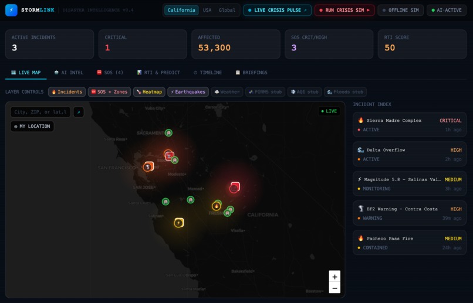Disable the Heatmap layer
473x303 pixels.
(x=149, y=92)
